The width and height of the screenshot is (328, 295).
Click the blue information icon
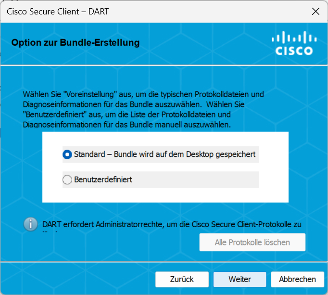point(31,224)
